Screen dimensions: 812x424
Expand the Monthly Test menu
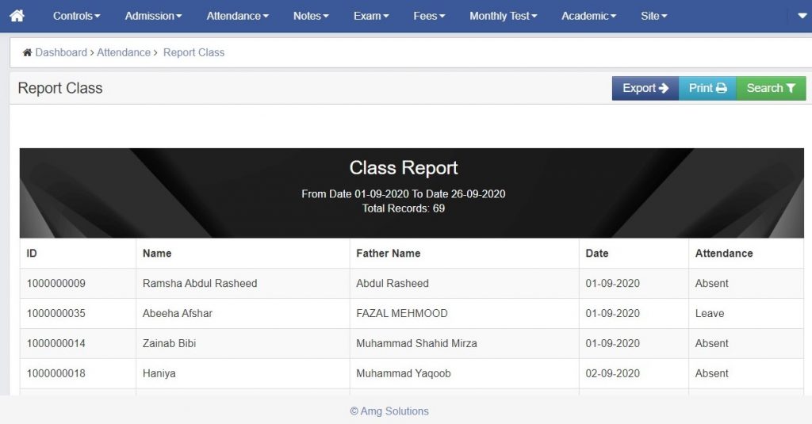coord(504,16)
